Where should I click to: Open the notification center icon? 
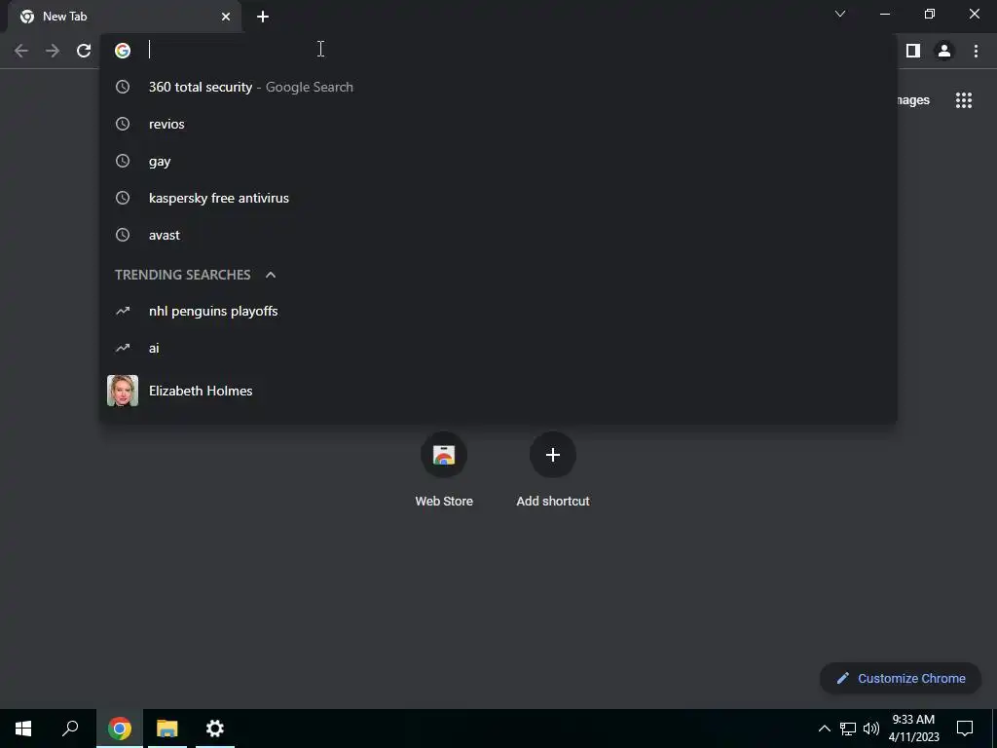point(965,729)
